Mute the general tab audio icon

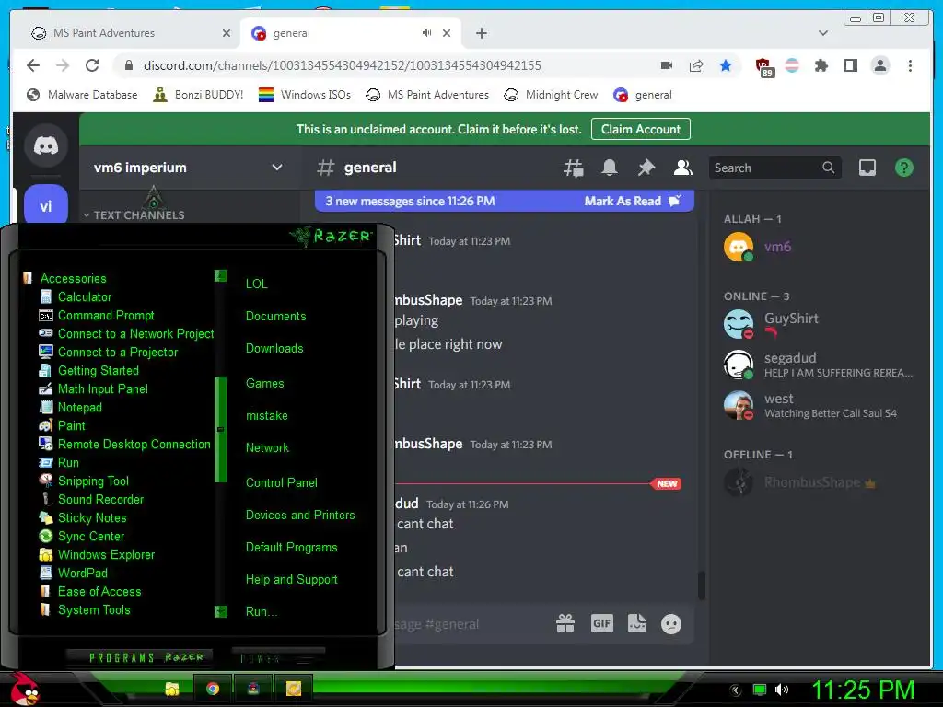426,33
